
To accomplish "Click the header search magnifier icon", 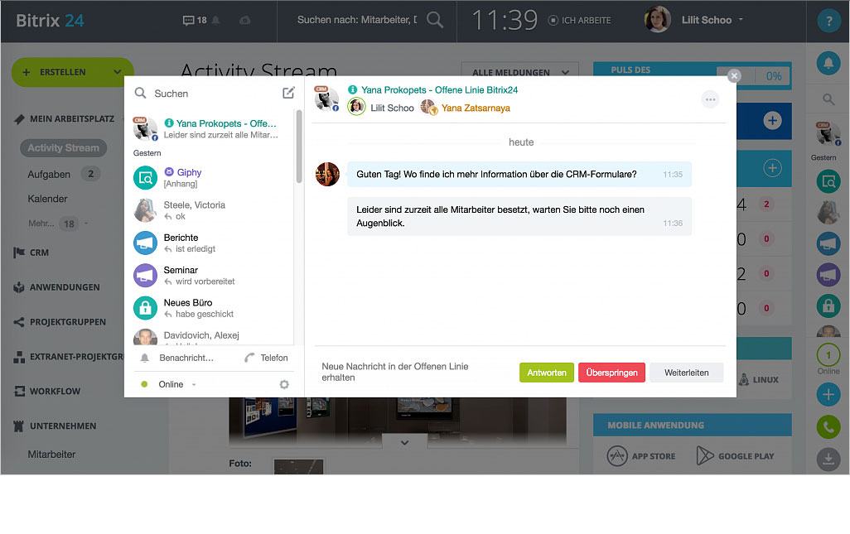I will (435, 20).
